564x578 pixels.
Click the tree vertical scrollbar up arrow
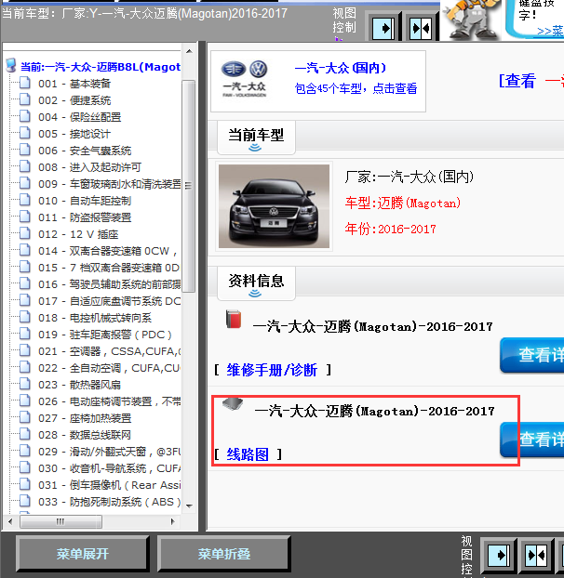pyautogui.click(x=189, y=51)
